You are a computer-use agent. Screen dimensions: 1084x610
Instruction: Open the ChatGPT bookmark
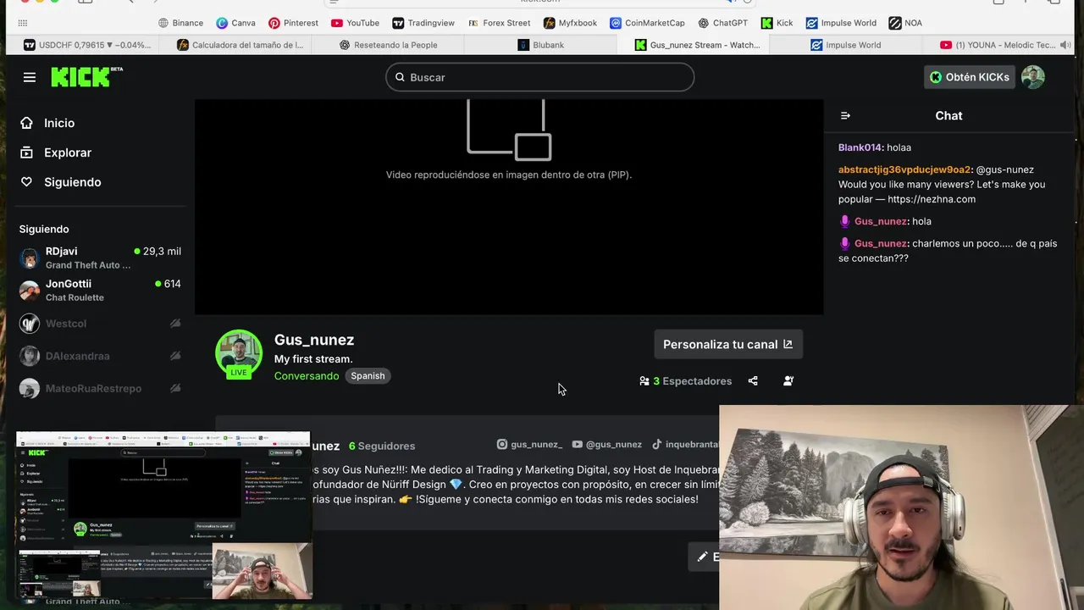tap(723, 23)
